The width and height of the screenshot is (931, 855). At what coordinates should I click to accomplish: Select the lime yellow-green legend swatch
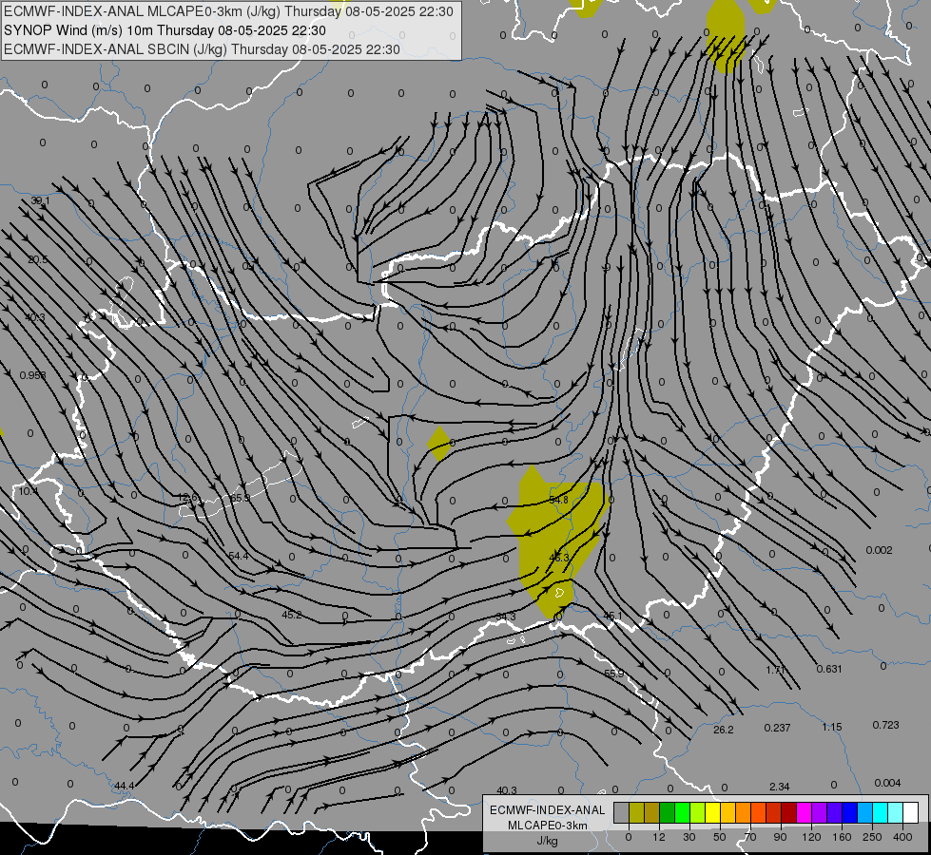click(x=697, y=812)
